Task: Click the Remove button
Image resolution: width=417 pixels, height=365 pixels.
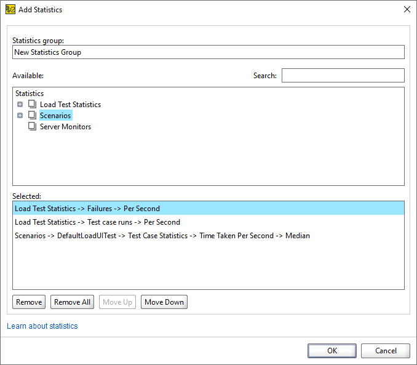Action: pyautogui.click(x=29, y=302)
